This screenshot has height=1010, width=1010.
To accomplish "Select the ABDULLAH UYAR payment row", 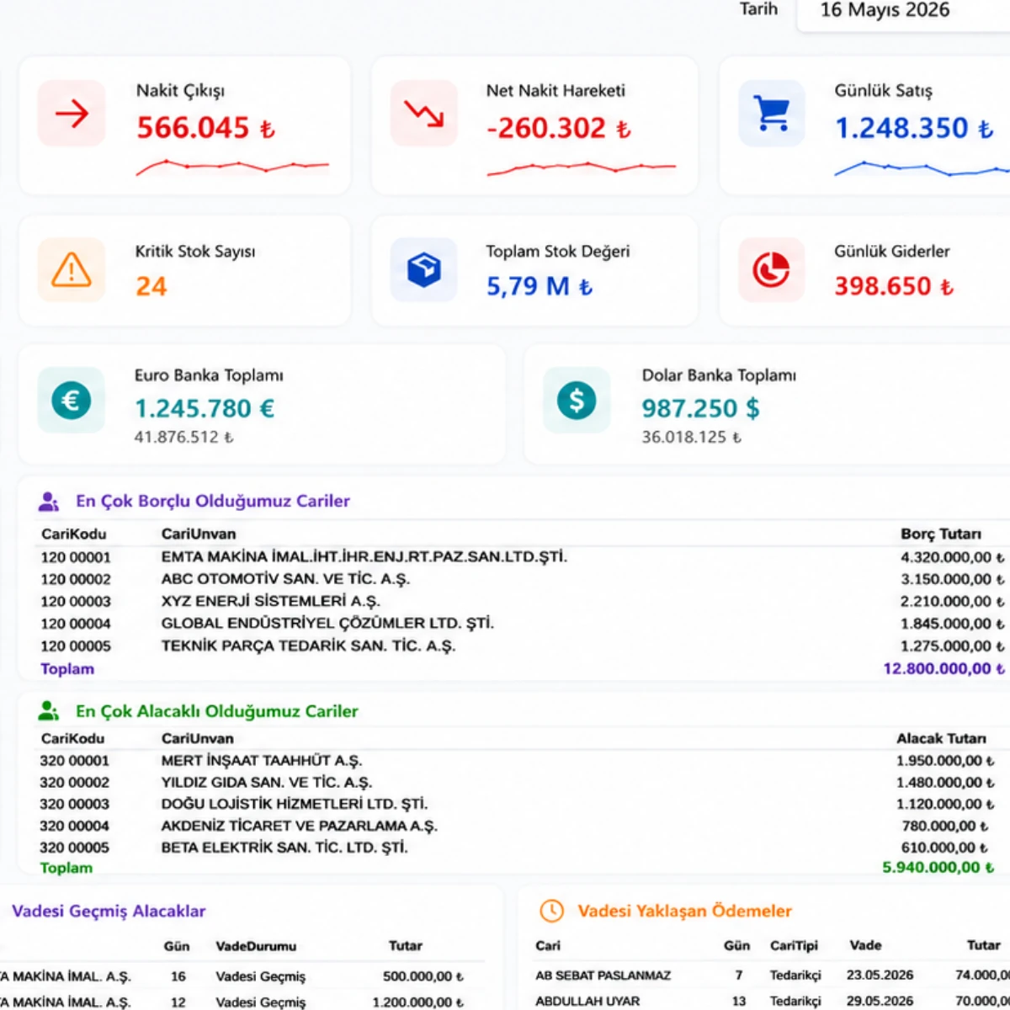I will click(x=772, y=1001).
